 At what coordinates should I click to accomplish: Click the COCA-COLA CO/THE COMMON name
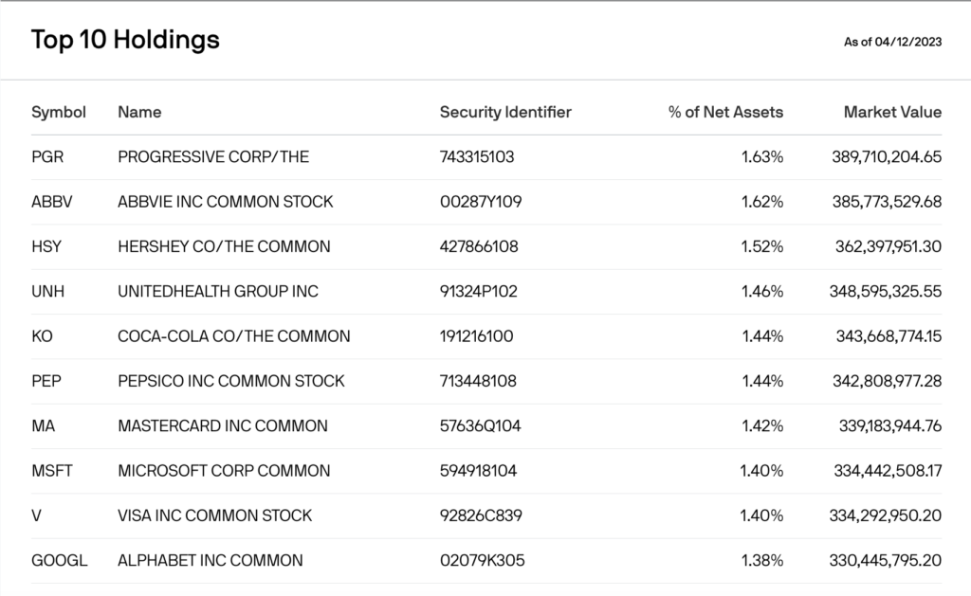233,336
